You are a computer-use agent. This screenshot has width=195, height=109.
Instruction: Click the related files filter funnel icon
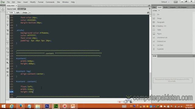point(150,9)
